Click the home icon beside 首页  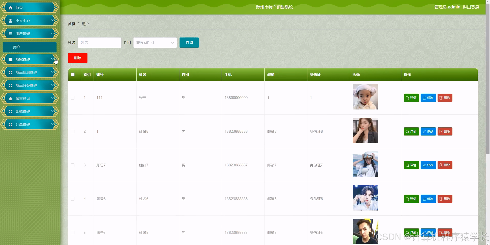tap(10, 8)
